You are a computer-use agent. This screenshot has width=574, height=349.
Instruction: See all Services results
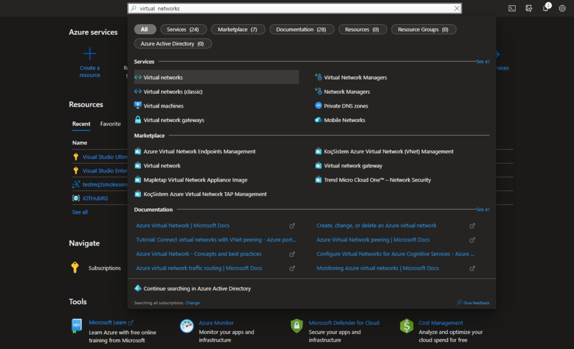(x=483, y=62)
